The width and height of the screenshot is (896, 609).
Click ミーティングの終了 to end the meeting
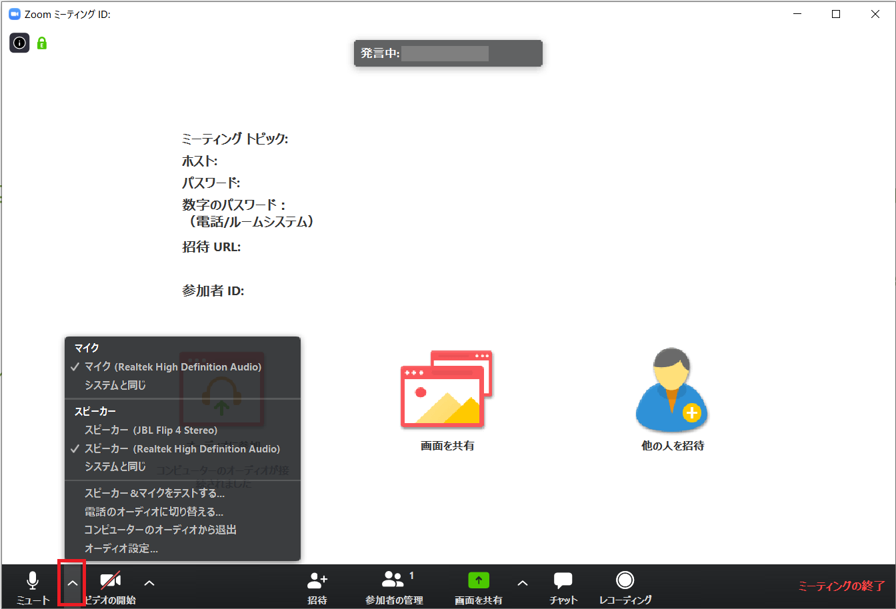click(840, 585)
